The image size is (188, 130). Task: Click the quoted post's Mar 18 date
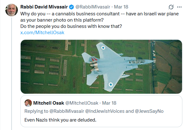[x=109, y=103]
